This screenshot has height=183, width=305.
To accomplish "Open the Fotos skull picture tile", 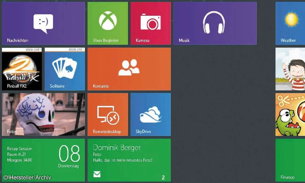I will pyautogui.click(x=43, y=114).
